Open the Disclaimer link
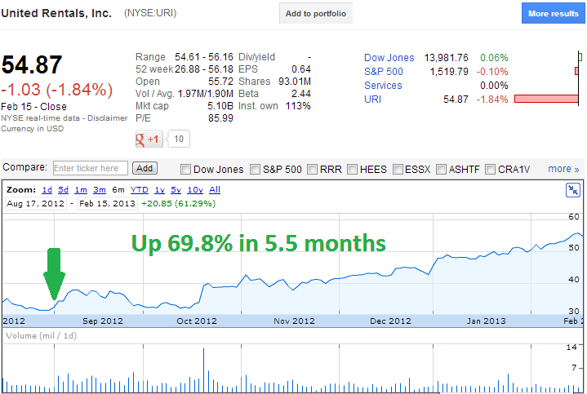The image size is (587, 394). [108, 118]
